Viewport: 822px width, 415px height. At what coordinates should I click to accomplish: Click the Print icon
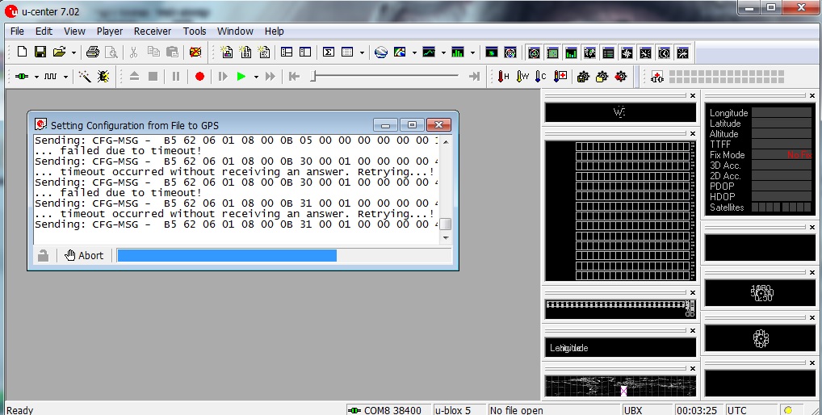click(93, 52)
